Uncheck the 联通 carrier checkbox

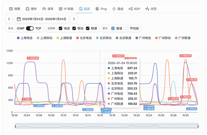(x=88, y=28)
